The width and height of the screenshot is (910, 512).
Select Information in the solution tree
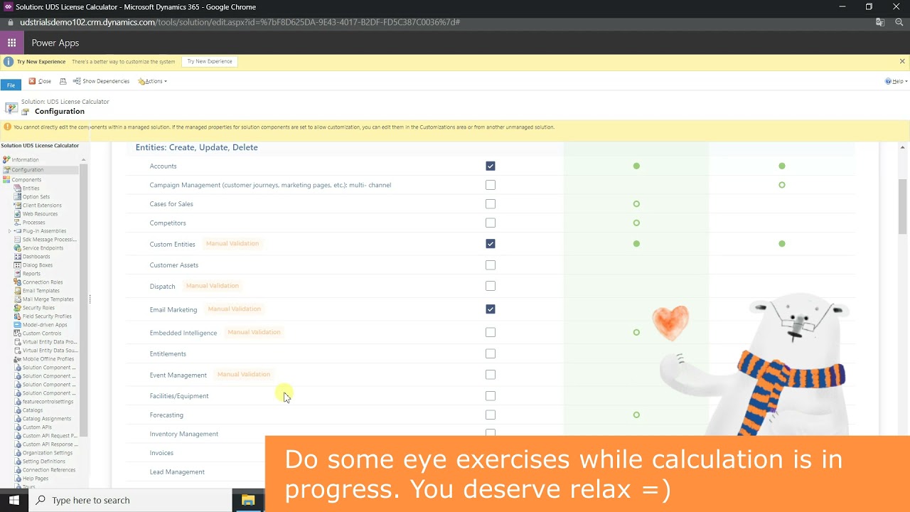[25, 160]
